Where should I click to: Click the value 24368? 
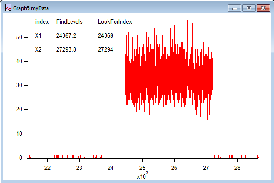pyautogui.click(x=105, y=35)
